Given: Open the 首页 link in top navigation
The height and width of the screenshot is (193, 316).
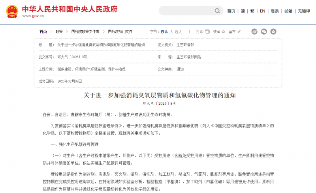Looking at the screenshot, I should click(x=231, y=11).
